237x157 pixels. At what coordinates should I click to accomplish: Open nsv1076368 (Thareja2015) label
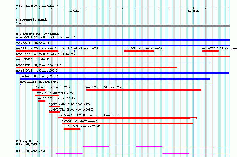pyautogui.click(x=39, y=76)
